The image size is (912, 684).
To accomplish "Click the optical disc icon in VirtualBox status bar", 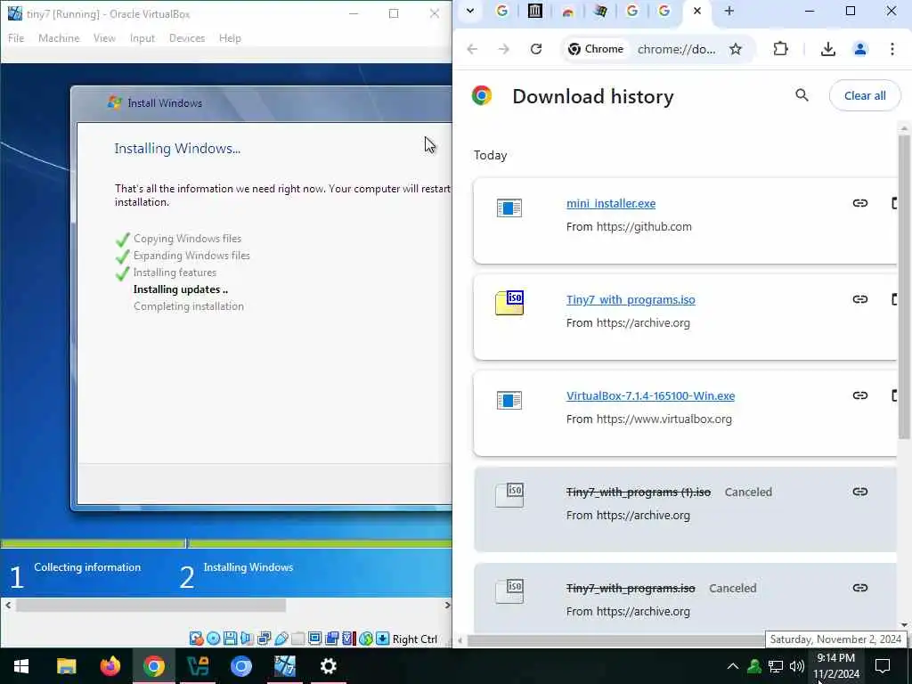I will click(x=214, y=639).
